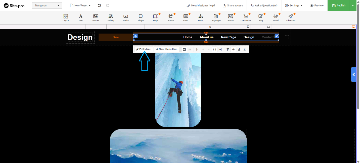This screenshot has width=360, height=163.
Task: Click the Edit Menu button
Action: (x=144, y=49)
